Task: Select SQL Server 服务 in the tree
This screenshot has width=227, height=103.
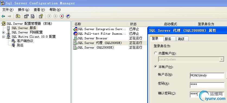Action: coord(24,28)
